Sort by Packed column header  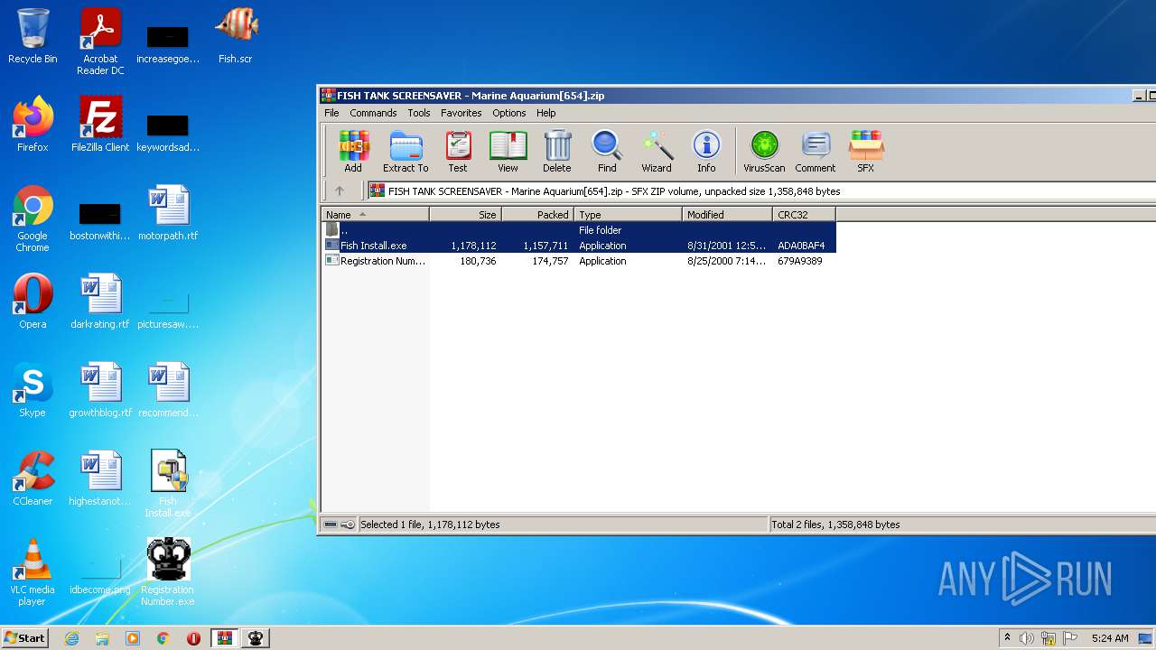tap(538, 214)
